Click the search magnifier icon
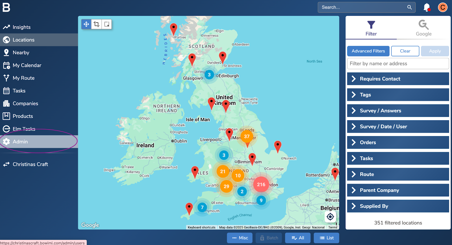Image resolution: width=452 pixels, height=245 pixels. coord(409,7)
